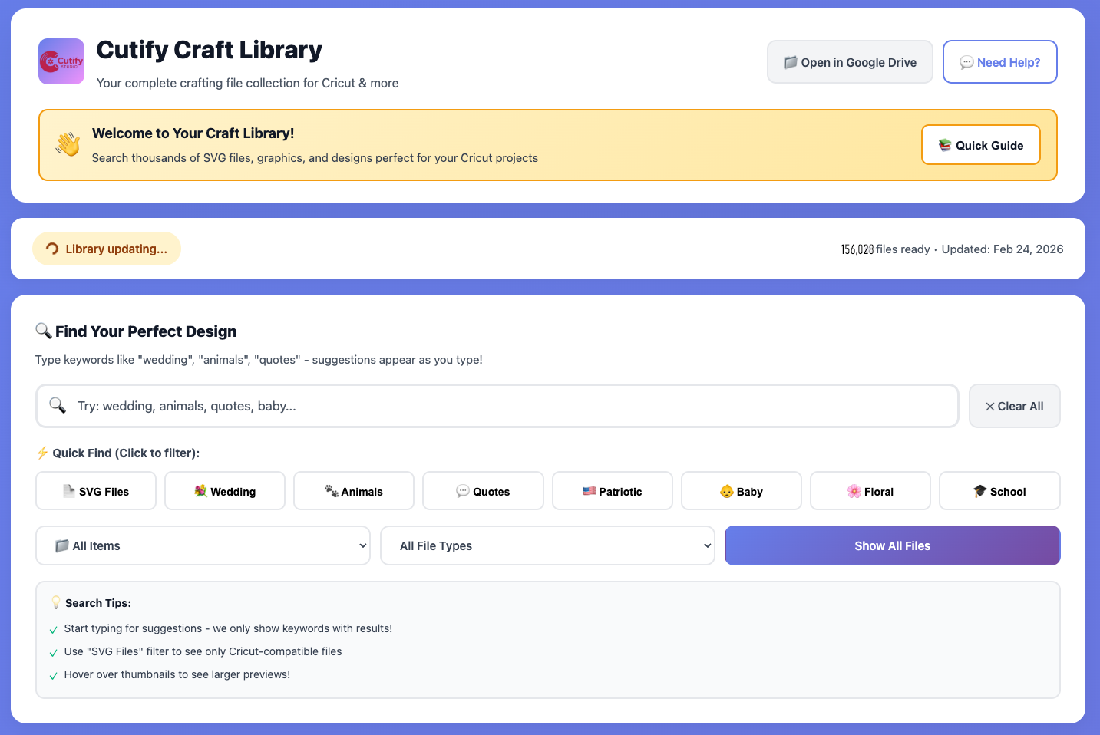Image resolution: width=1100 pixels, height=735 pixels.
Task: Filter by SVG Files quick filter
Action: coord(96,491)
